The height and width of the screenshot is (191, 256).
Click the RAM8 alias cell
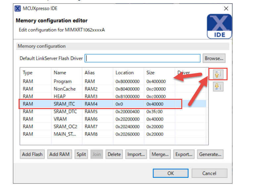91,134
